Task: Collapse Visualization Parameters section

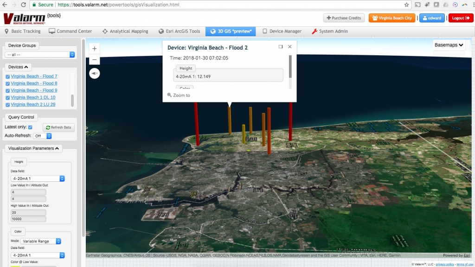Action: pos(33,148)
